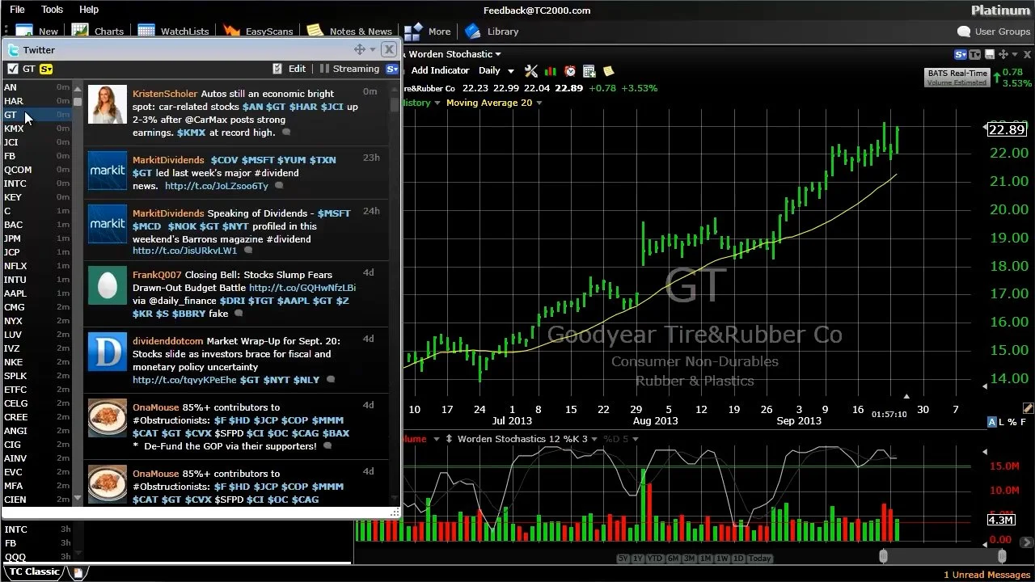The image size is (1035, 582).
Task: Open the Notes & News icon
Action: pos(315,31)
